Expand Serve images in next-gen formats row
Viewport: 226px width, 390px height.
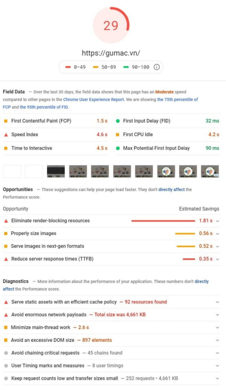(x=217, y=246)
